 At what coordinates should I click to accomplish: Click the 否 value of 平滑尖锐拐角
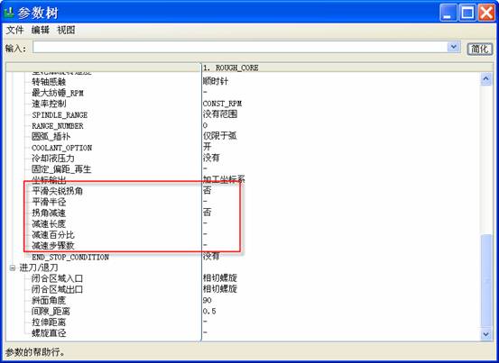[208, 191]
